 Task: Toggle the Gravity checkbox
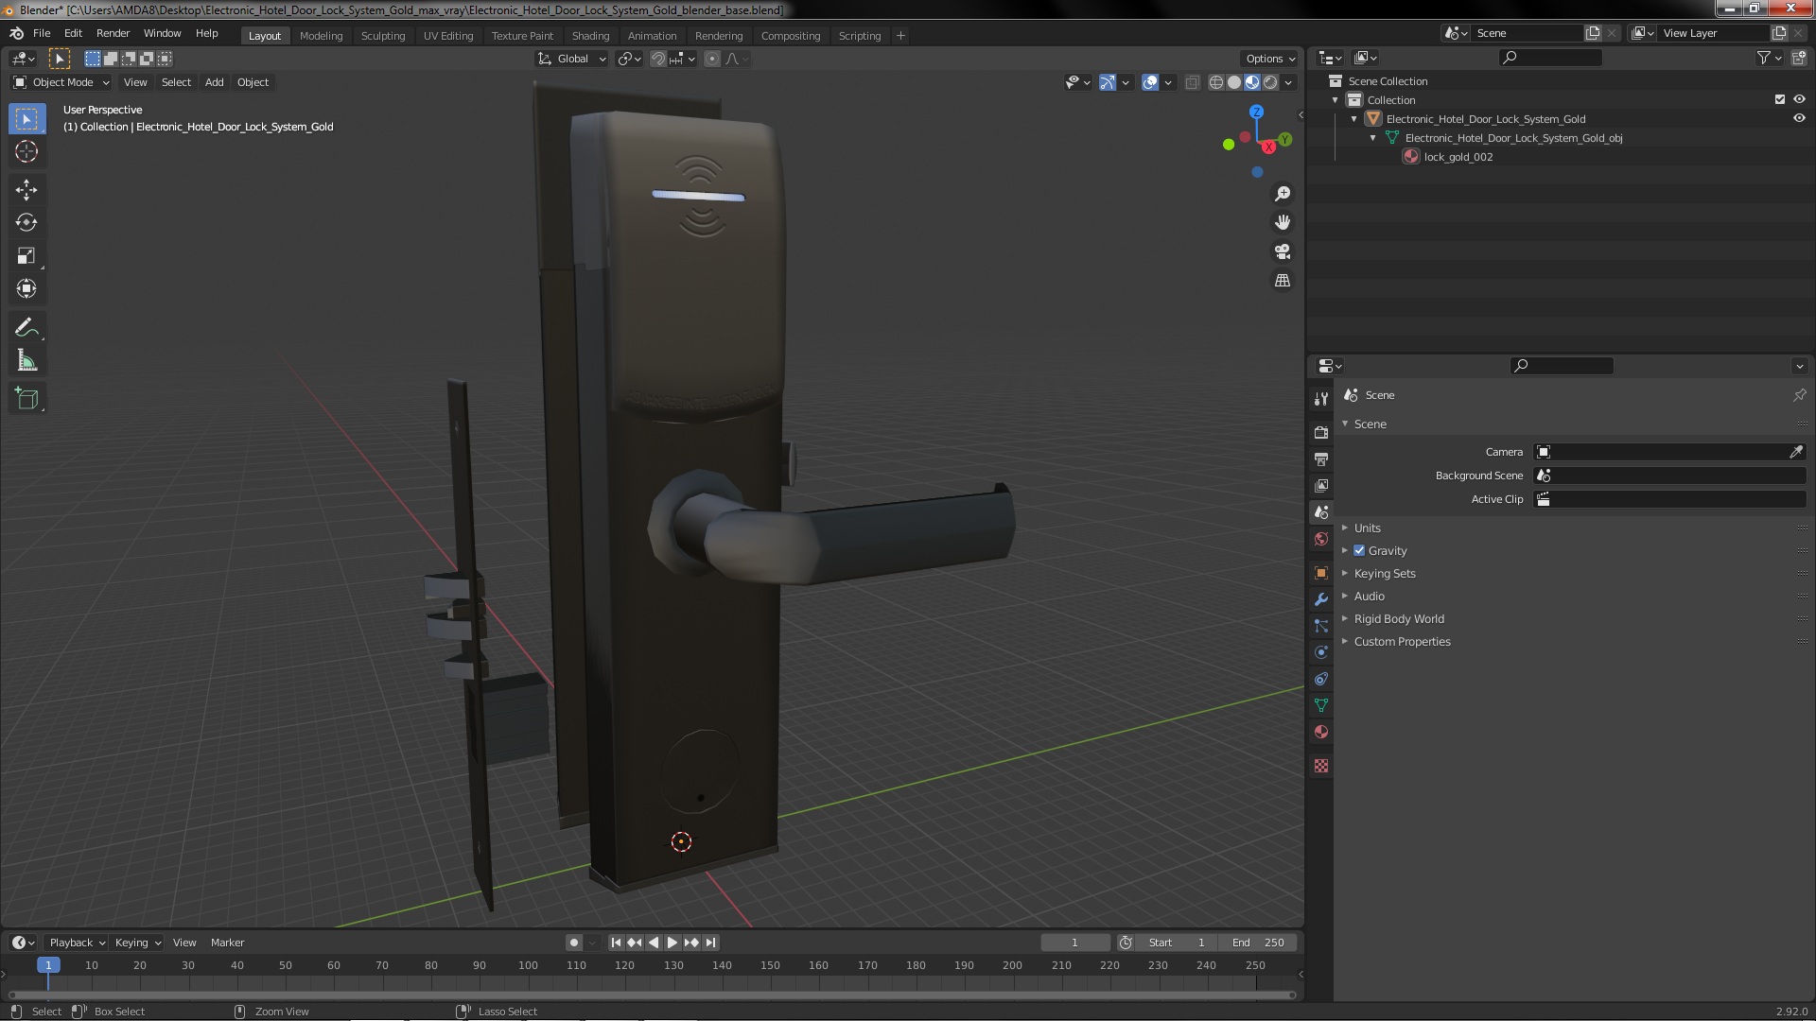click(x=1359, y=550)
